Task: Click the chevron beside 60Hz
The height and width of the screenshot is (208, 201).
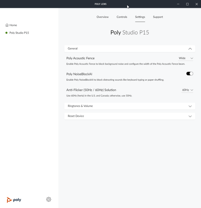Action: coord(192,90)
